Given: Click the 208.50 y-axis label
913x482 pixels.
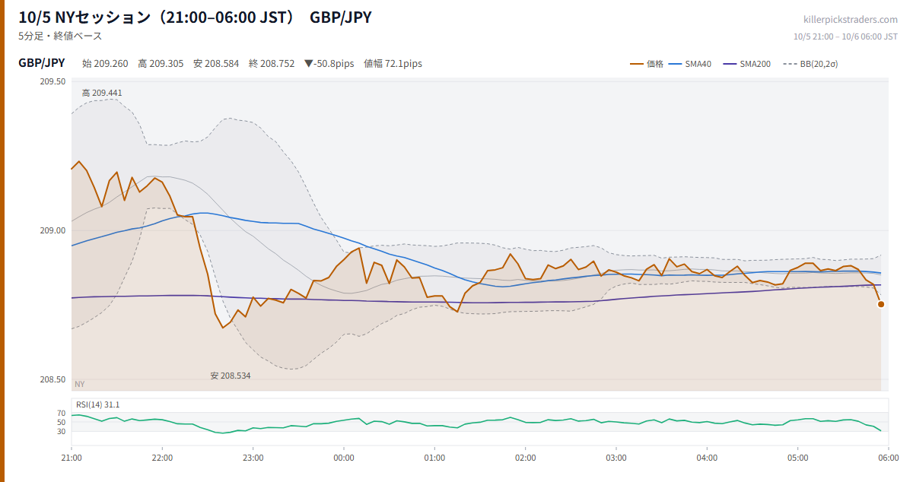Looking at the screenshot, I should pos(52,379).
